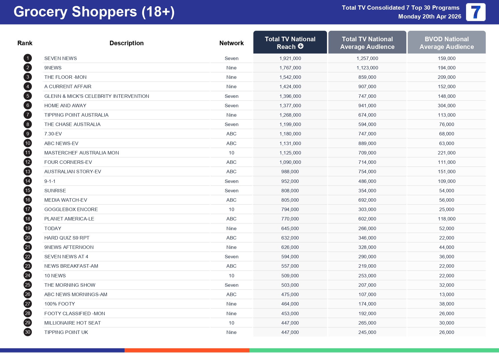Click the rank 1 circle badge
499x353 pixels.
pos(28,58)
